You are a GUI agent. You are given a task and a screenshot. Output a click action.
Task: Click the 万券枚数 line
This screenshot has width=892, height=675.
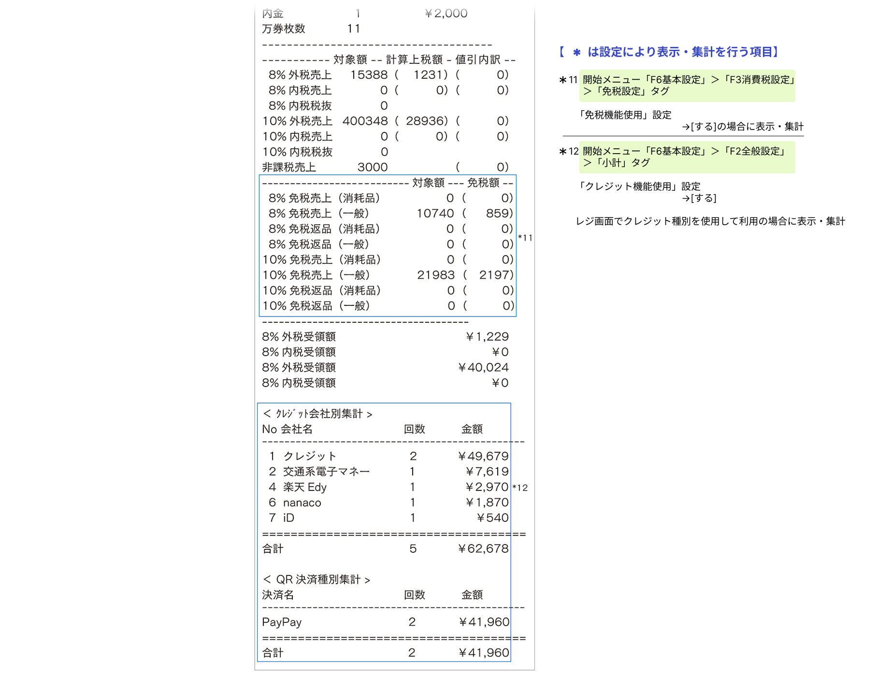point(311,29)
